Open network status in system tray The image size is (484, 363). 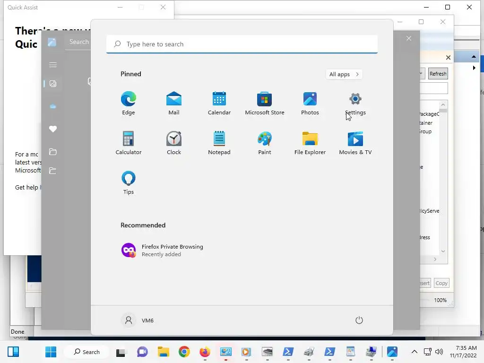[x=428, y=352]
